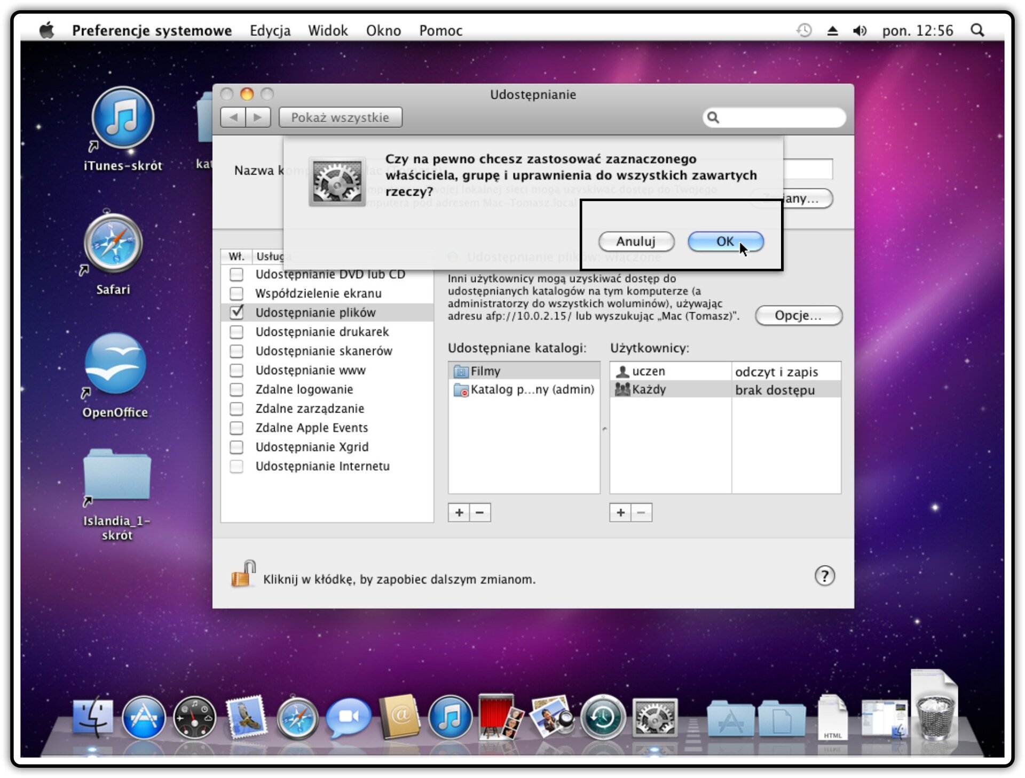1025x778 pixels.
Task: Select Katalog p...ny (admin) folder
Action: click(x=524, y=390)
